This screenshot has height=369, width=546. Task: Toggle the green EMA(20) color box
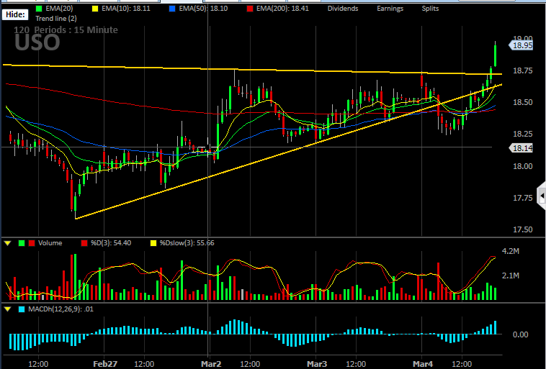click(x=39, y=9)
